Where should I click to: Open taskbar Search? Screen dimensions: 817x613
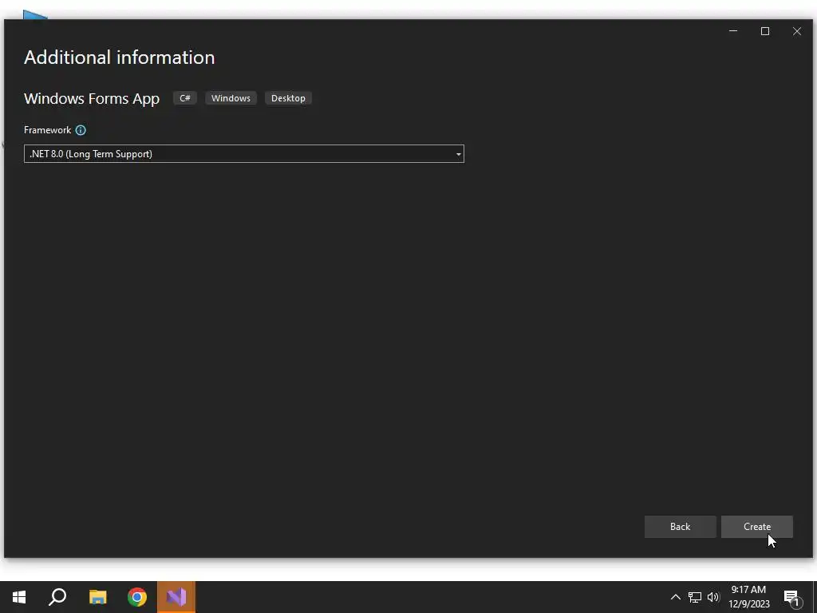click(x=57, y=597)
